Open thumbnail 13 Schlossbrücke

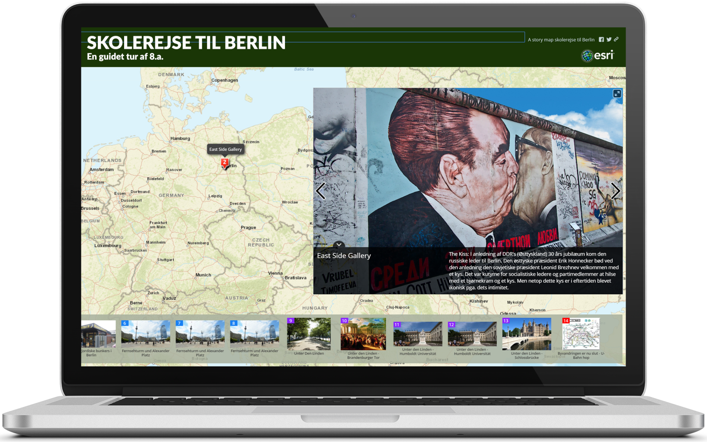[527, 334]
